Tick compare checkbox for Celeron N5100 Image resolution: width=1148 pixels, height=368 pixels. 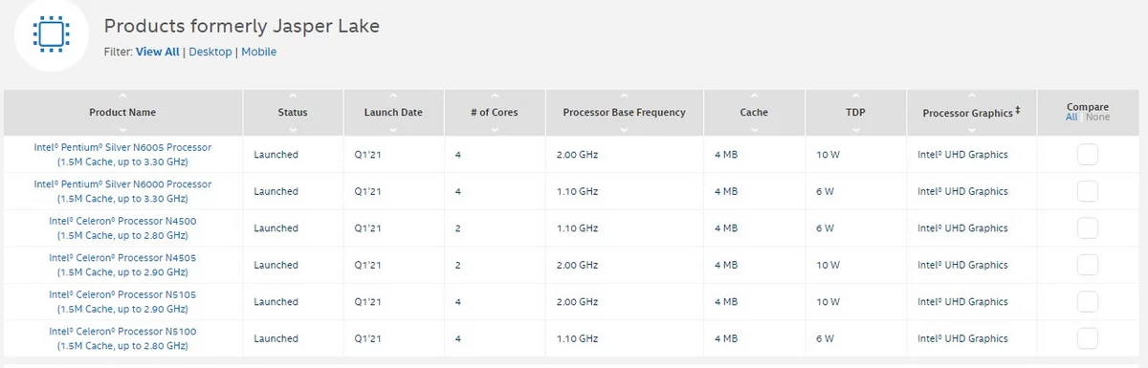point(1088,338)
